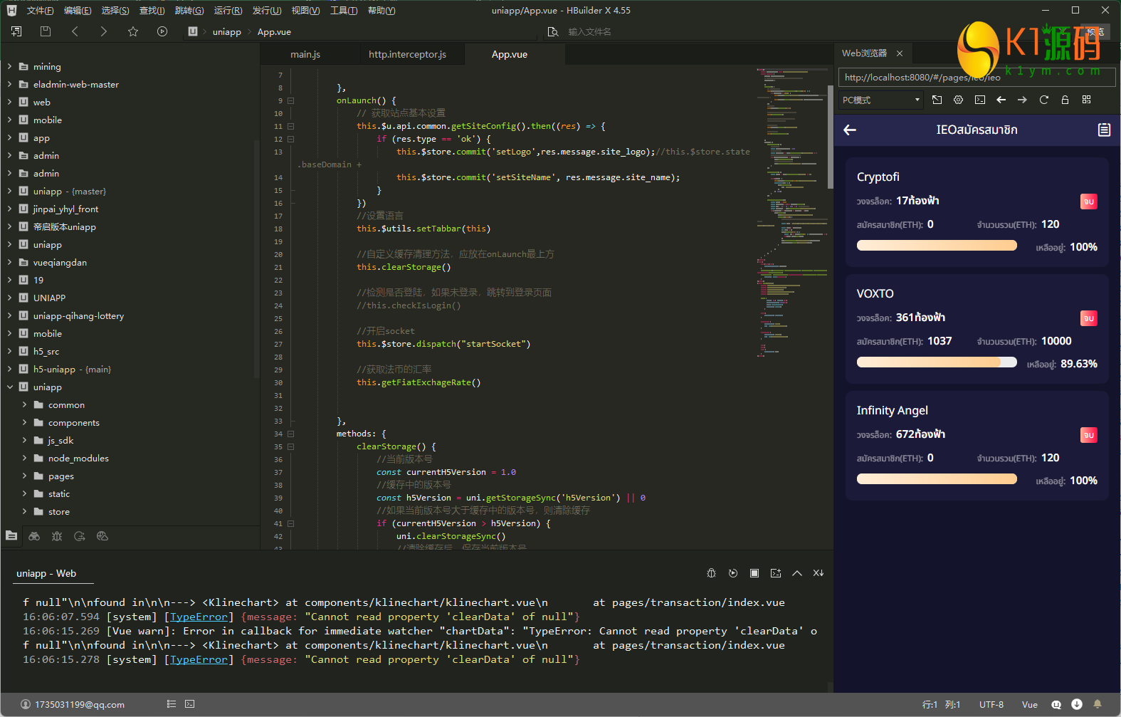
Task: Click the first TypeError link in console
Action: tap(199, 617)
